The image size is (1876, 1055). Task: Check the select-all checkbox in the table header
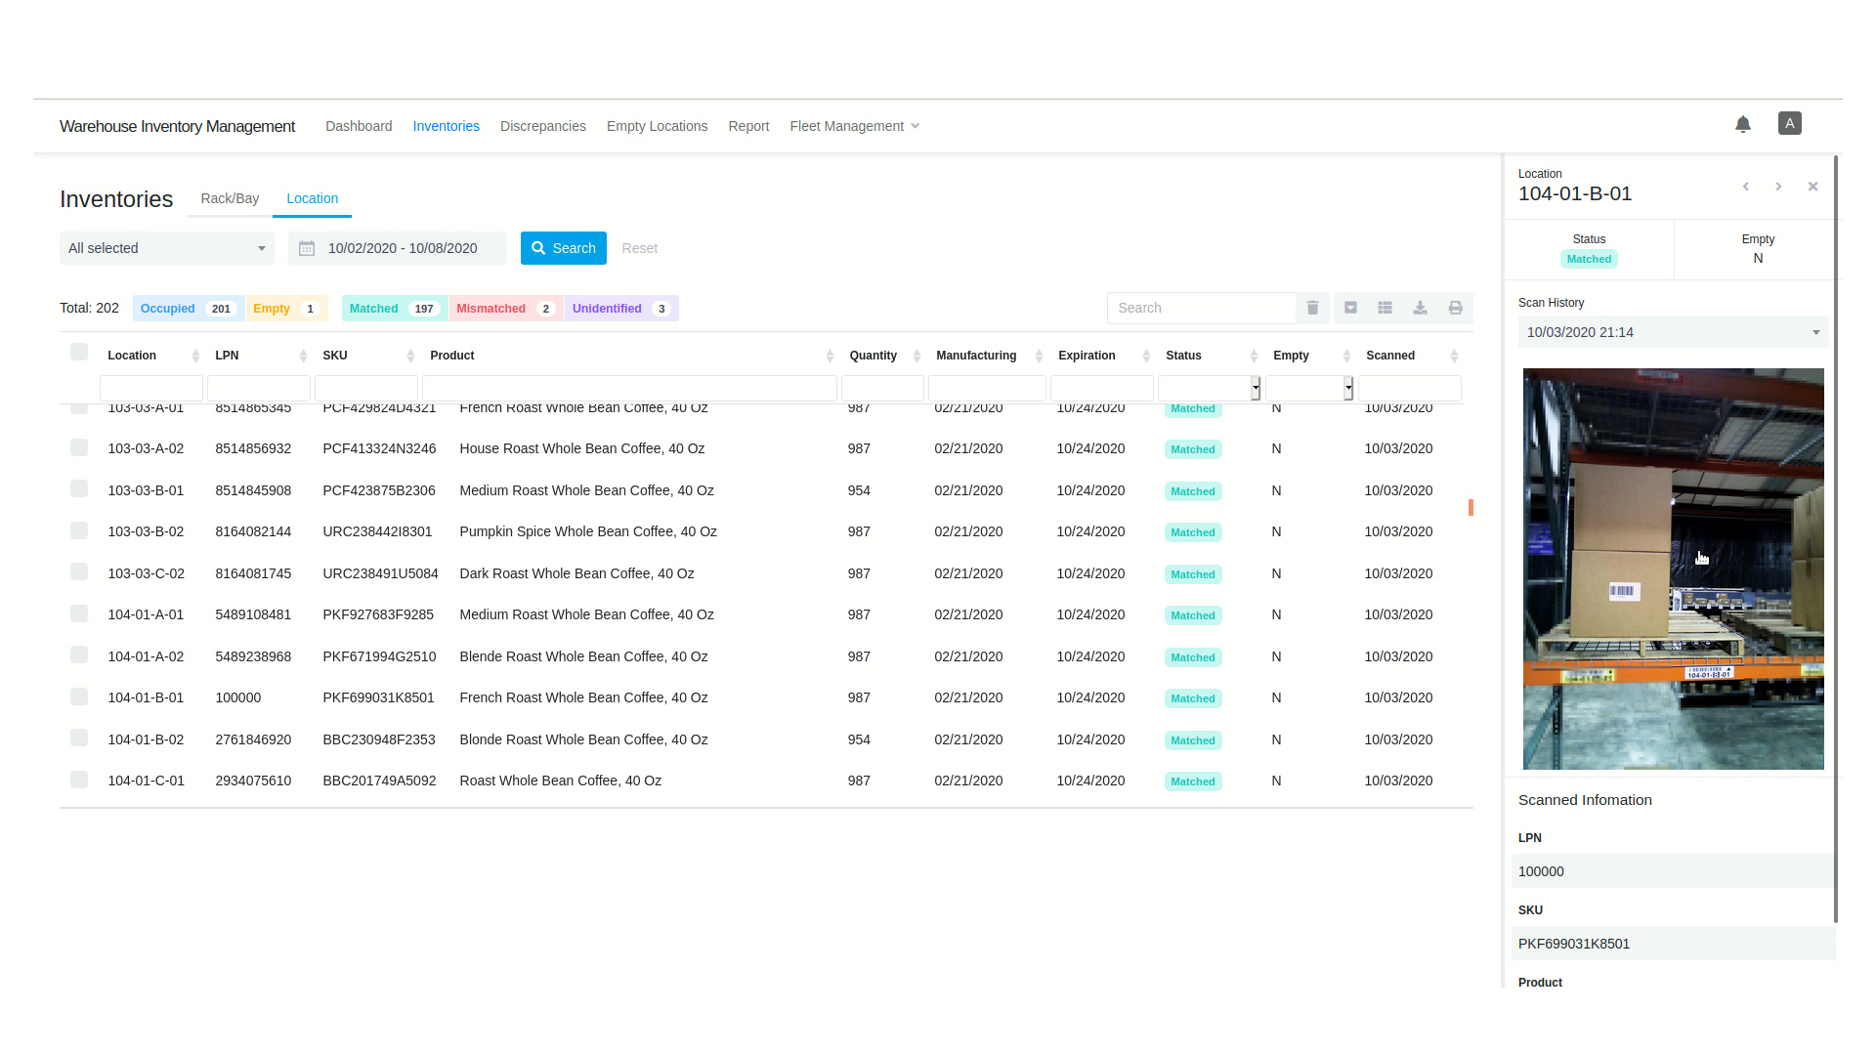tap(79, 352)
